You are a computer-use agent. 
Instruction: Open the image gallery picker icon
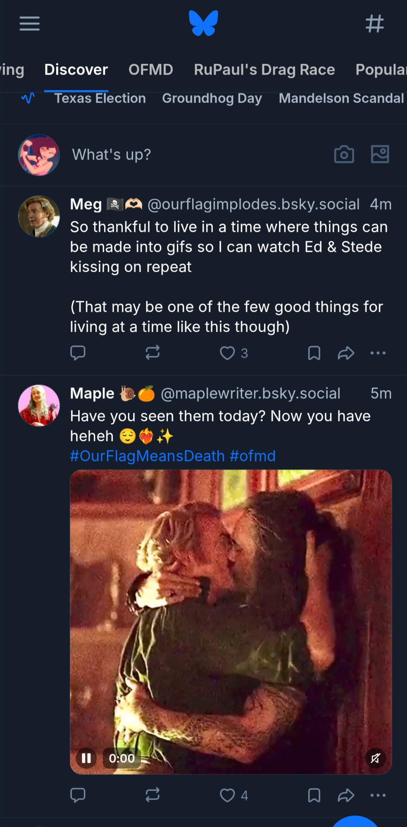tap(380, 155)
